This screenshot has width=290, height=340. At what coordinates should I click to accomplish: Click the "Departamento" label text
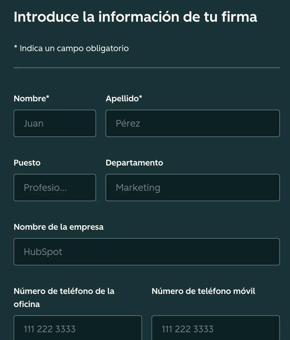(x=134, y=163)
